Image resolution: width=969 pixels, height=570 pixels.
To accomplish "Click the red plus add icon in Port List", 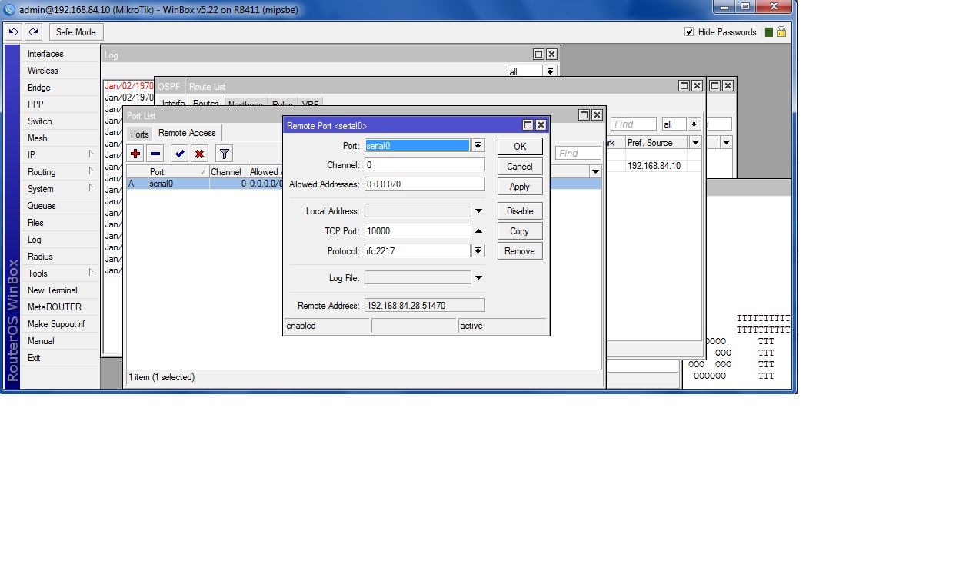I will 135,154.
